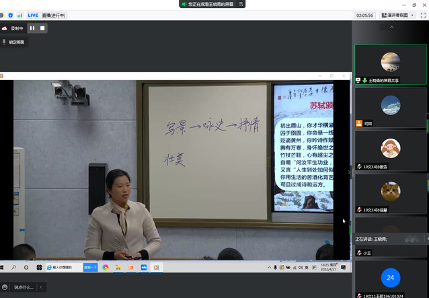Expand the hidden system tray icons arrow
This screenshot has height=298, width=429.
269,268
